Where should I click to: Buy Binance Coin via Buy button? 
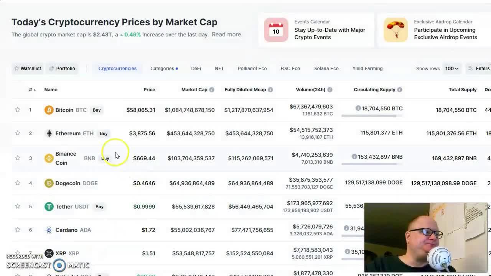(x=105, y=158)
